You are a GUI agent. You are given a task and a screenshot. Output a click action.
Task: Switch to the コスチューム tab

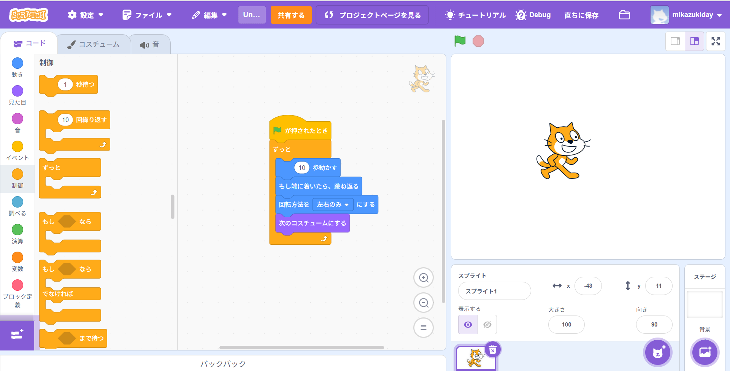click(x=94, y=44)
